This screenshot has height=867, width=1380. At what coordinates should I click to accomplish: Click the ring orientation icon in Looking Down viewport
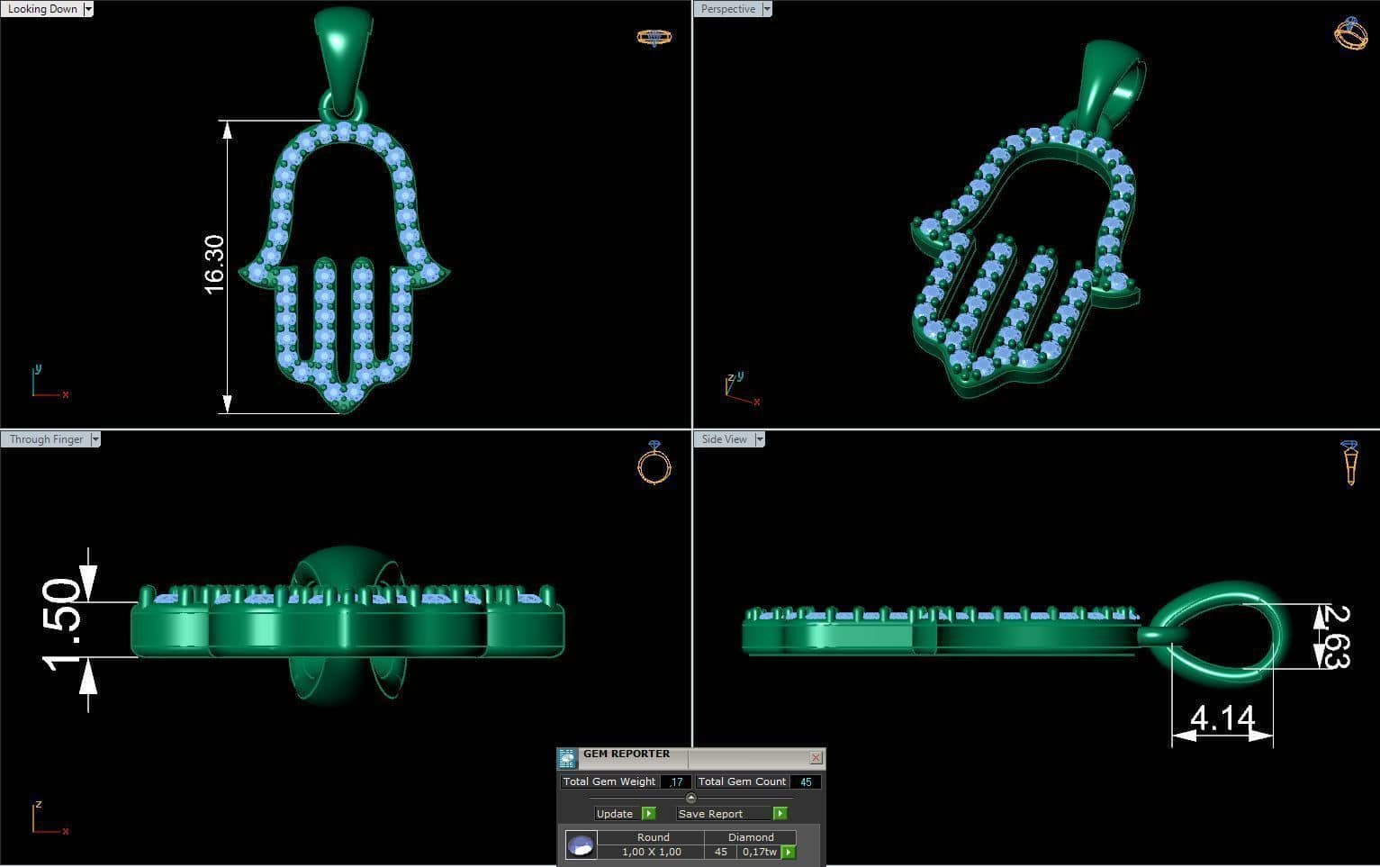pyautogui.click(x=654, y=37)
